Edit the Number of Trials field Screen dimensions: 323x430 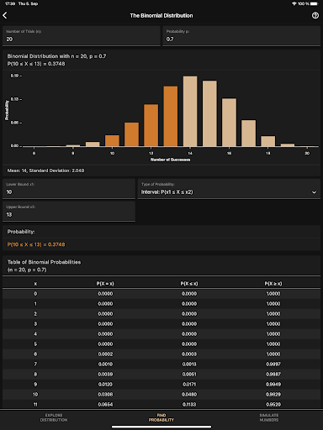[82, 36]
